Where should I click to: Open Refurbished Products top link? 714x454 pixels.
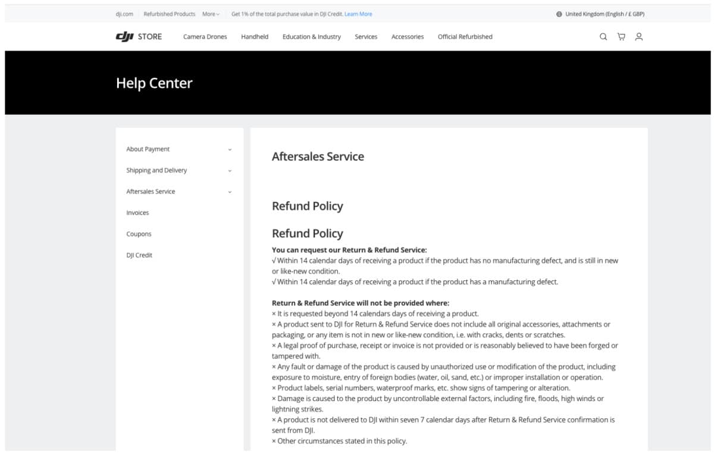[x=170, y=14]
